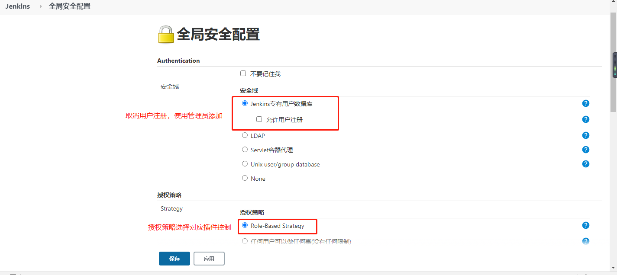Image resolution: width=617 pixels, height=275 pixels.
Task: Check the 不要记住我 checkbox
Action: 243,73
